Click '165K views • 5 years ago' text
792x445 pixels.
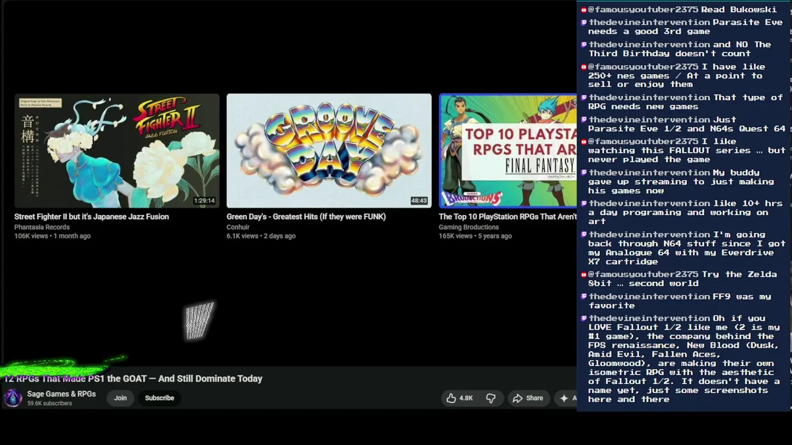(x=475, y=235)
